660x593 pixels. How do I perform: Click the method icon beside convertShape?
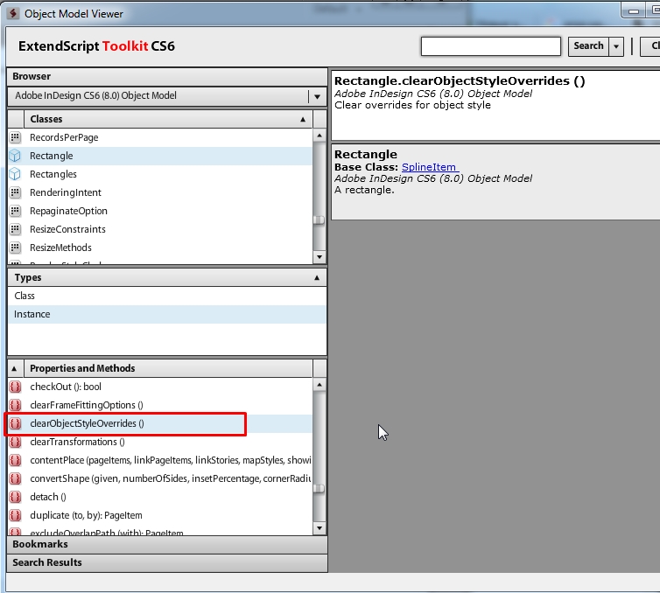[15, 478]
